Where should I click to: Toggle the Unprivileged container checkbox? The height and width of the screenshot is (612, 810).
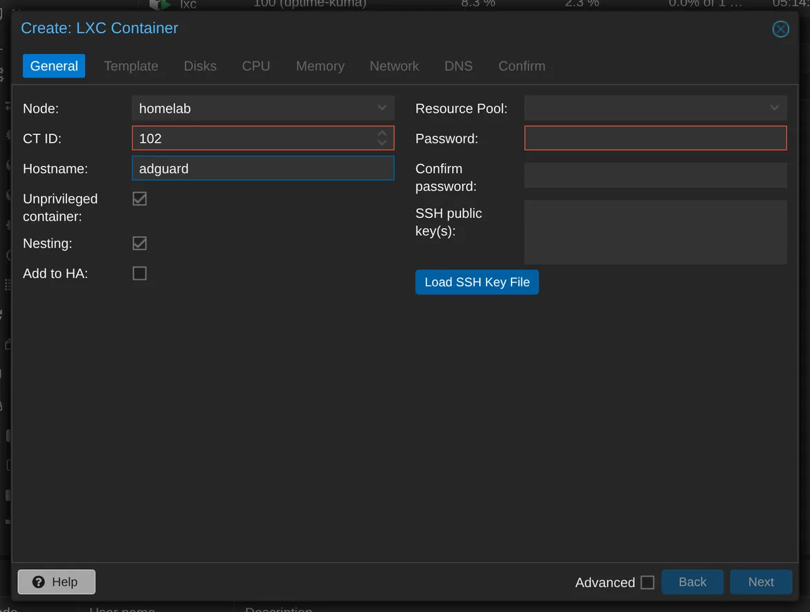(139, 198)
